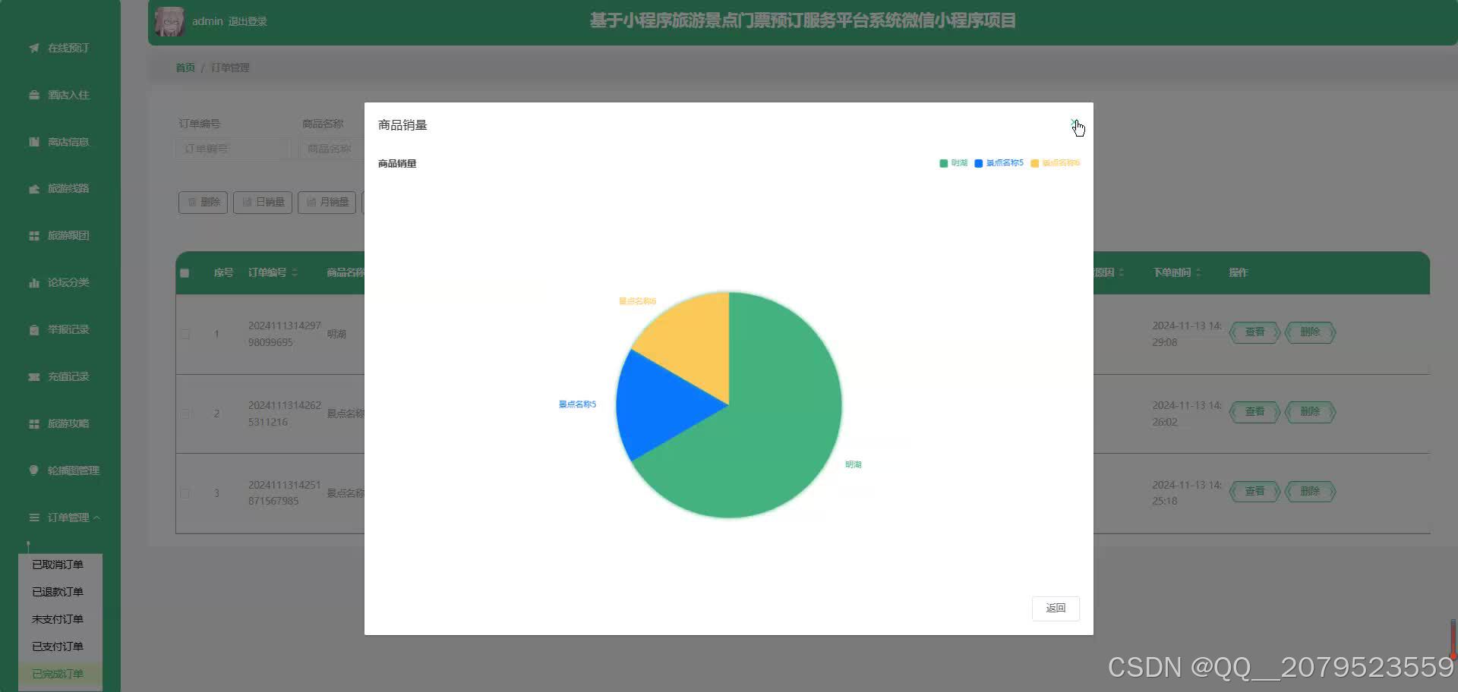1458x692 pixels.
Task: Toggle the 景点名称5 legend entry
Action: 999,163
